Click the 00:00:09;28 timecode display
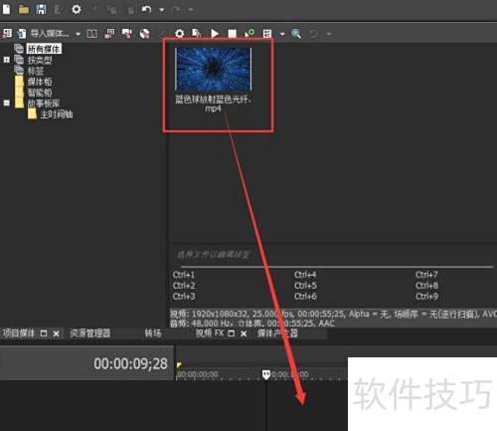This screenshot has width=497, height=431. 130,364
